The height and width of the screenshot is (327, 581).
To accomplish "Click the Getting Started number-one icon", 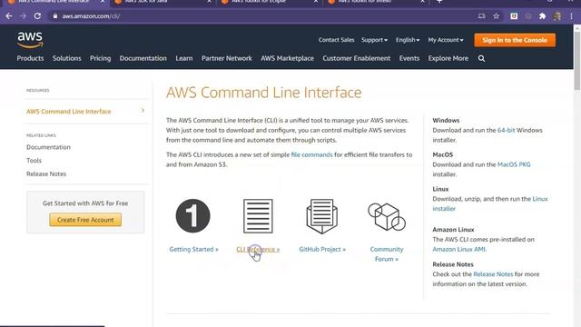I will (x=192, y=216).
